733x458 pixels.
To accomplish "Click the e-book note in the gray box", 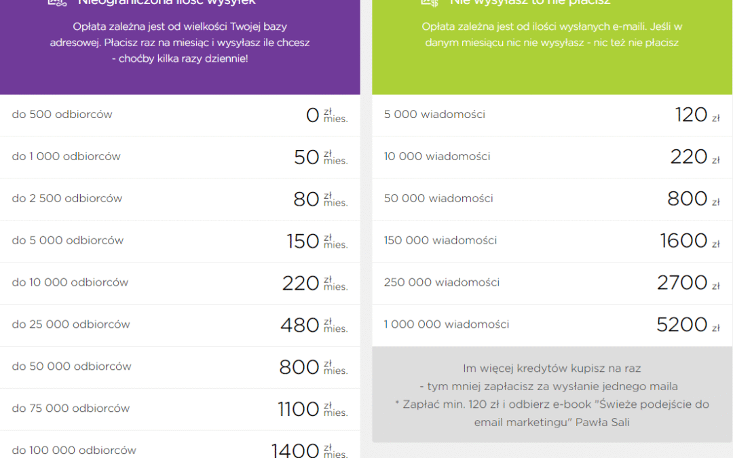I will 552,413.
